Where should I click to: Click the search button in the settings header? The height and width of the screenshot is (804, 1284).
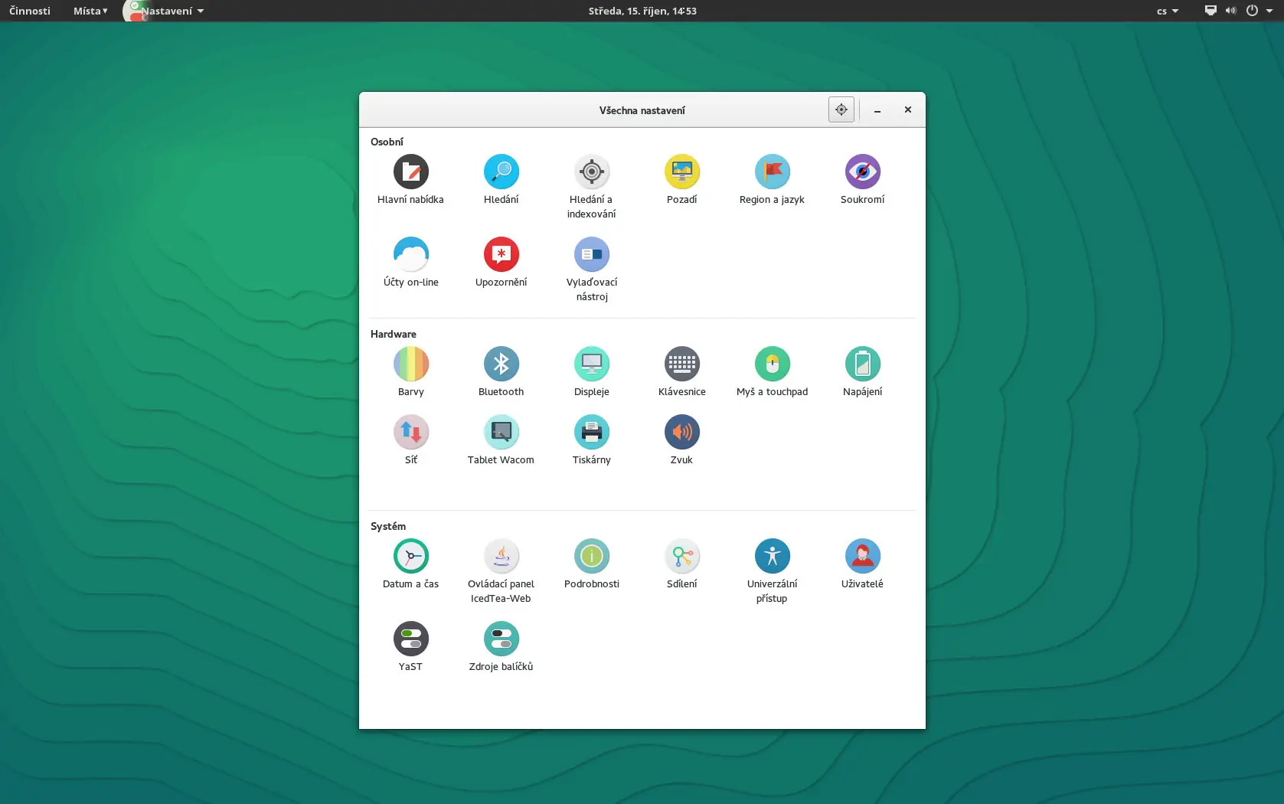click(x=841, y=109)
